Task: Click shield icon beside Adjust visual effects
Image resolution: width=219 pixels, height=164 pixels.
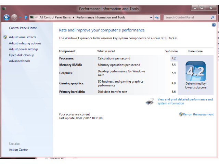Action: (x=5, y=37)
